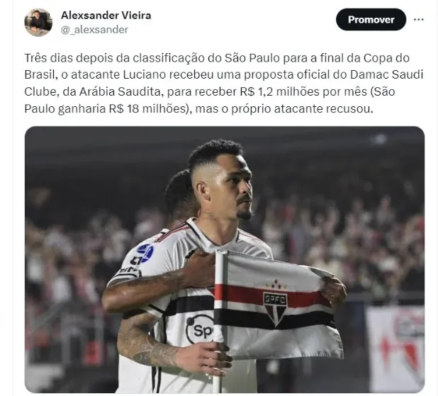Open the @_alexsander handle link
Image resolution: width=438 pixels, height=396 pixels.
click(x=94, y=30)
